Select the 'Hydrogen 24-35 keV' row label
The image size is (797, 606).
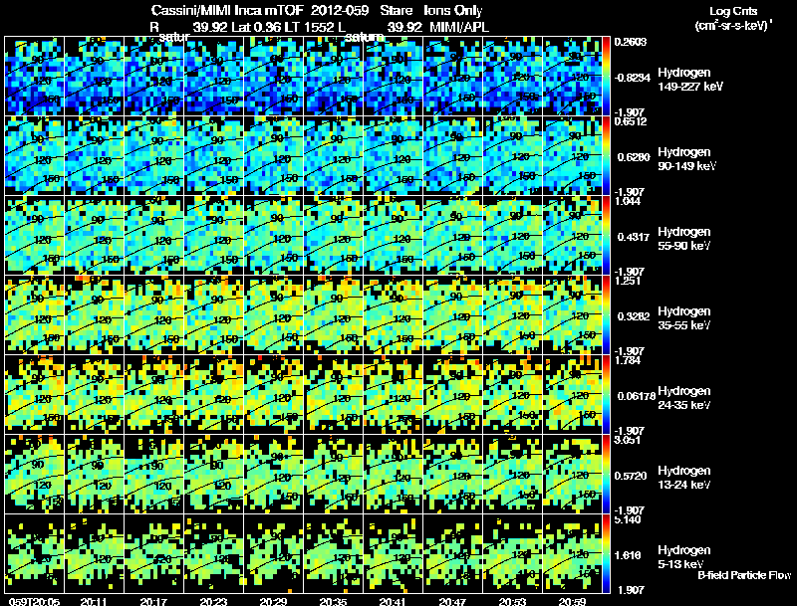683,397
